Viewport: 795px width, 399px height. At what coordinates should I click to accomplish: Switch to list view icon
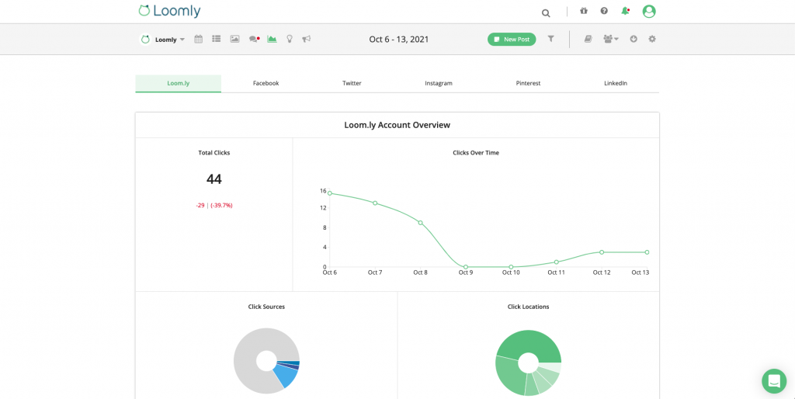[x=217, y=39]
